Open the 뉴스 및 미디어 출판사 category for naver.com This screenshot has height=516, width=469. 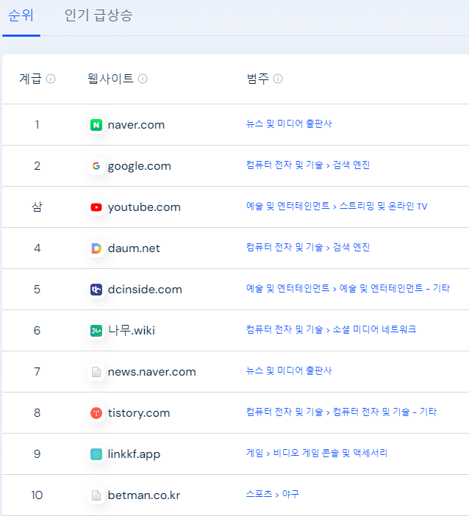point(289,123)
